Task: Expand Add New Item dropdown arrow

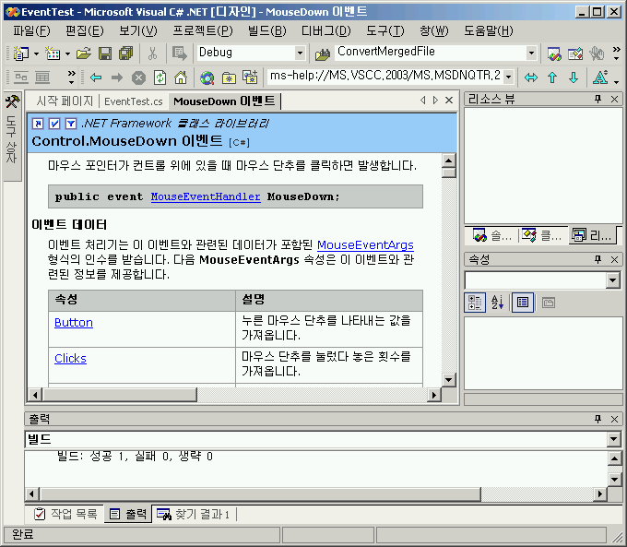Action: pyautogui.click(x=67, y=54)
